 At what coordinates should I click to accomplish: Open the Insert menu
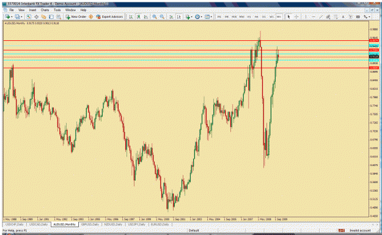[x=32, y=10]
